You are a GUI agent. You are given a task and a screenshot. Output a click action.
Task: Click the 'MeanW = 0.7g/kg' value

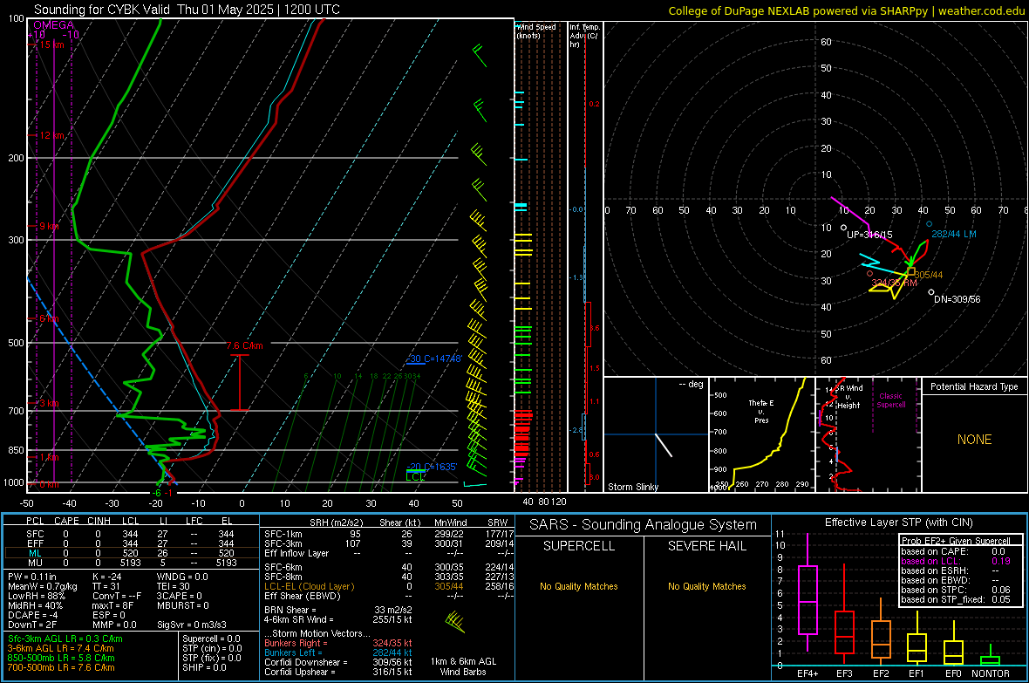click(42, 586)
